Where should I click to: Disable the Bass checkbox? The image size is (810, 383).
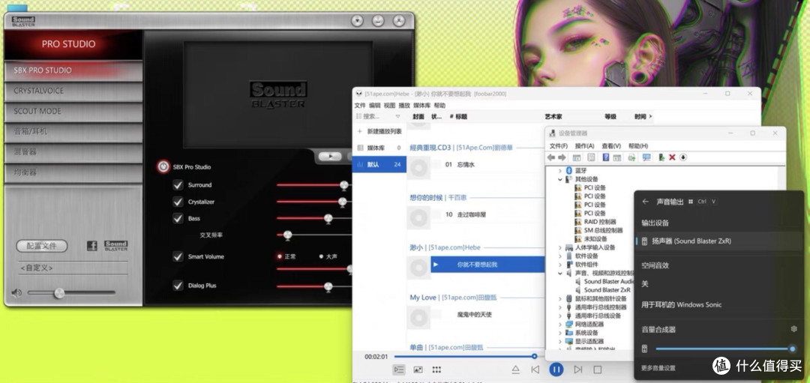(x=178, y=218)
